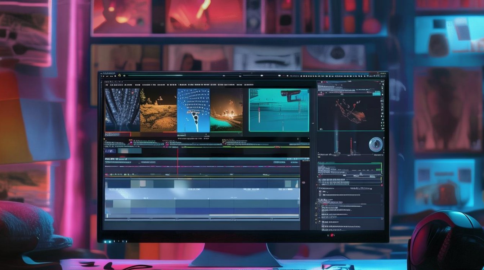Image resolution: width=484 pixels, height=270 pixels.
Task: Click the small red circle icon beside timeline
Action: point(304,183)
